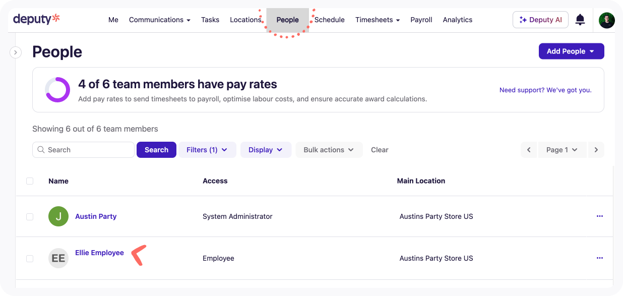Toggle the select-all checkbox in header
This screenshot has width=623, height=296.
pyautogui.click(x=30, y=181)
